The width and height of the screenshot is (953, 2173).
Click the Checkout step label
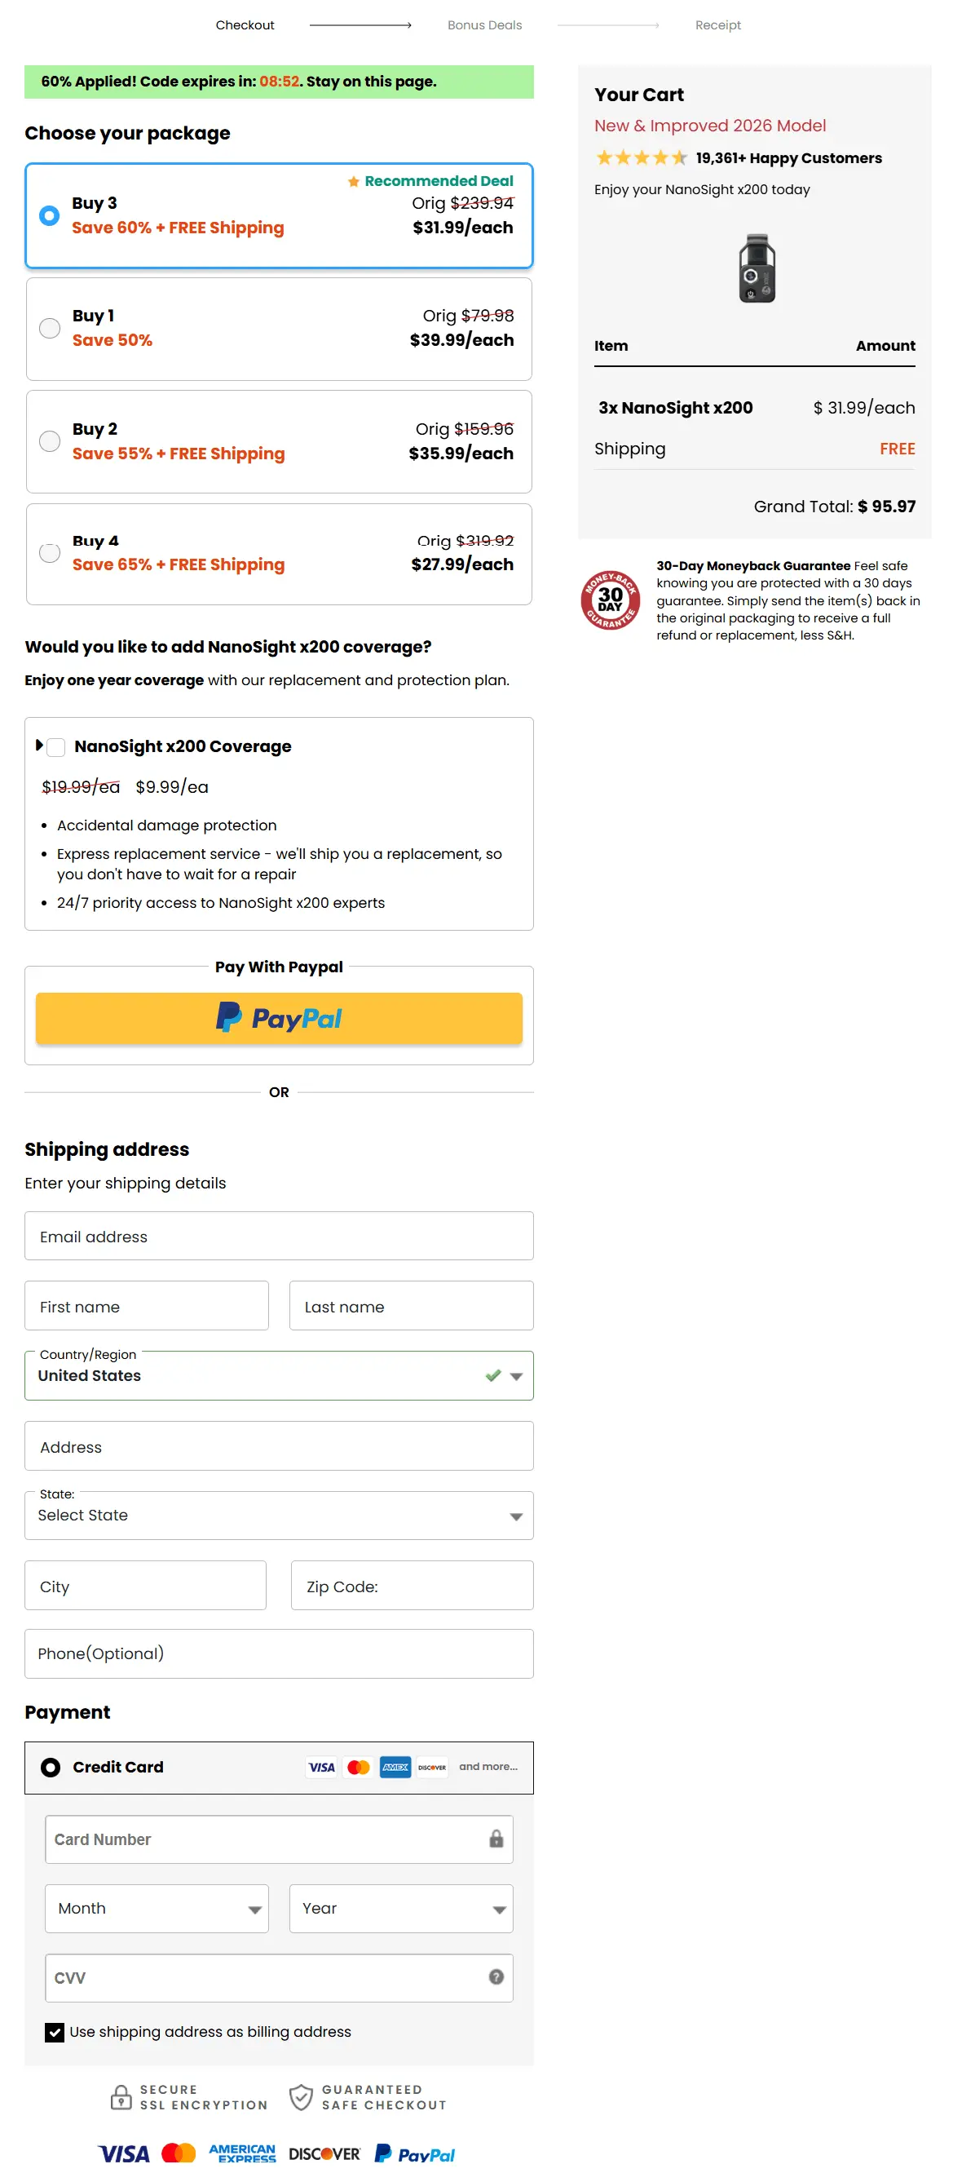(245, 24)
